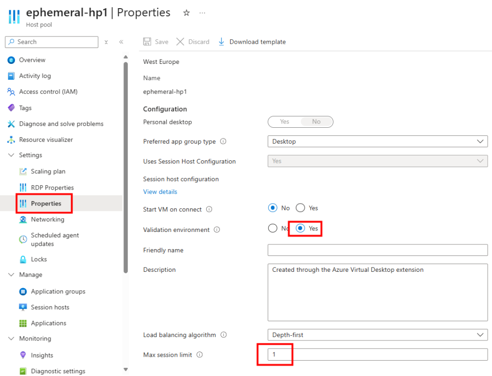This screenshot has width=492, height=376.
Task: Click the Diagnose wrench icon
Action: [12, 124]
